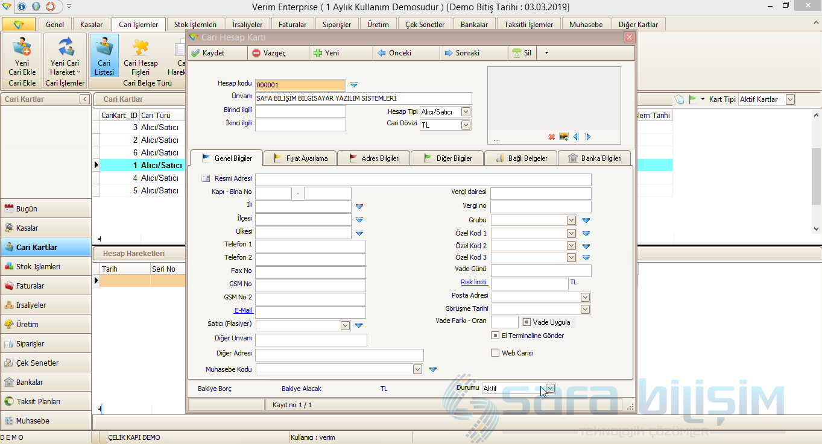This screenshot has height=444, width=822.
Task: Click the Ünvanı text field
Action: [x=363, y=99]
